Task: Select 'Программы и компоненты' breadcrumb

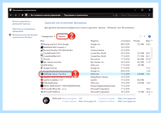Action: 76,15
